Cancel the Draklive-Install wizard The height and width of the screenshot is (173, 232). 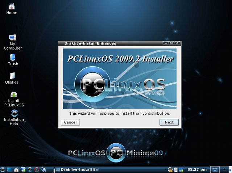coord(70,122)
